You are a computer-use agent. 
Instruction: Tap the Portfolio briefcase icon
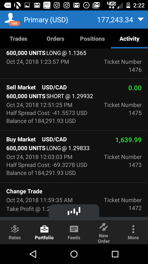pos(44,229)
